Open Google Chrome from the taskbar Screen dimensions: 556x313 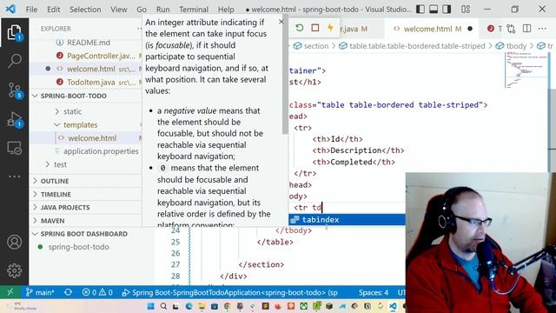pyautogui.click(x=227, y=306)
